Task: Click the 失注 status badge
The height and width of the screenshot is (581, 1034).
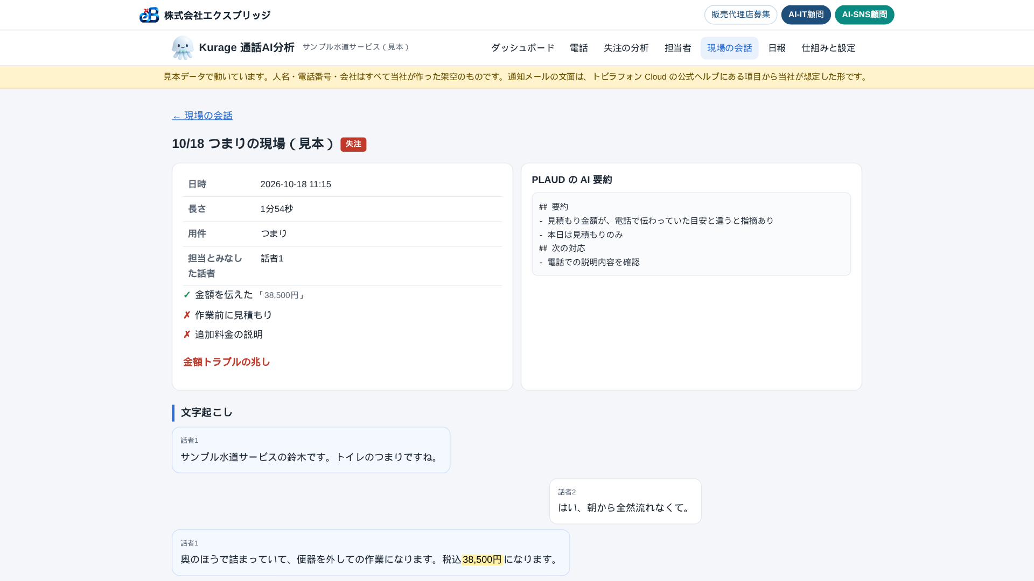Action: pos(353,144)
